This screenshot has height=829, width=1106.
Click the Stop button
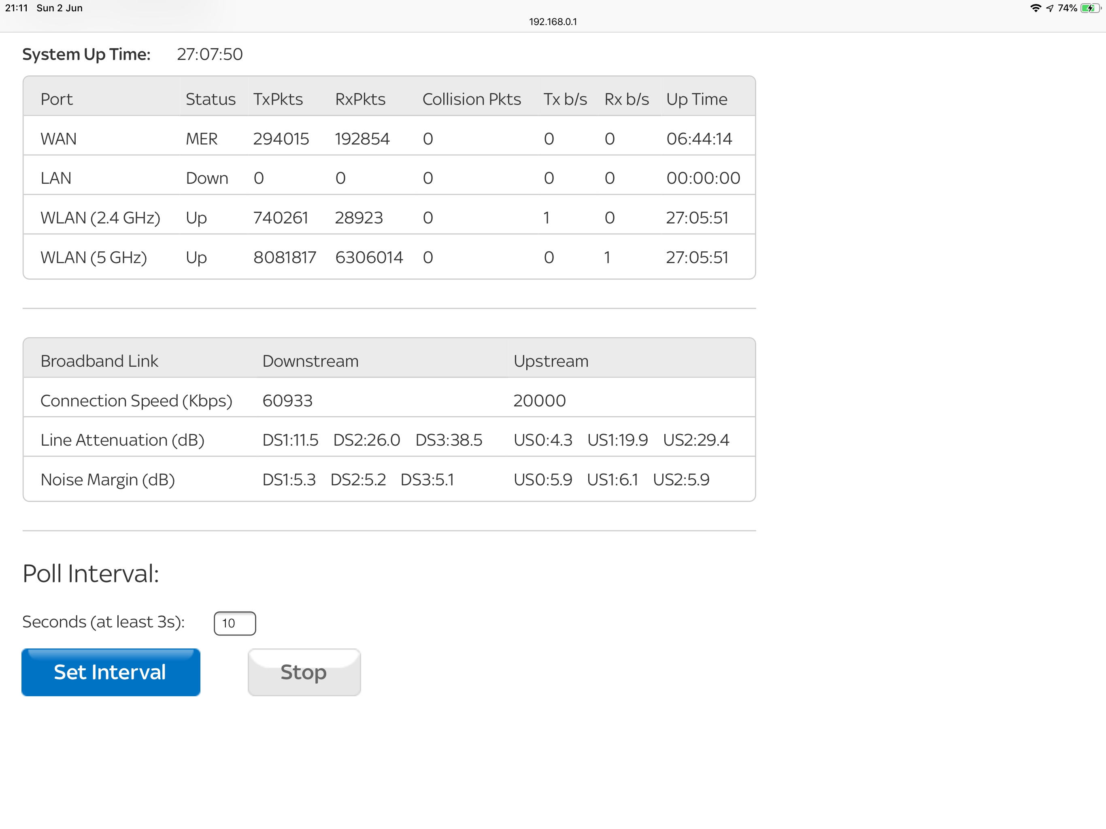303,672
